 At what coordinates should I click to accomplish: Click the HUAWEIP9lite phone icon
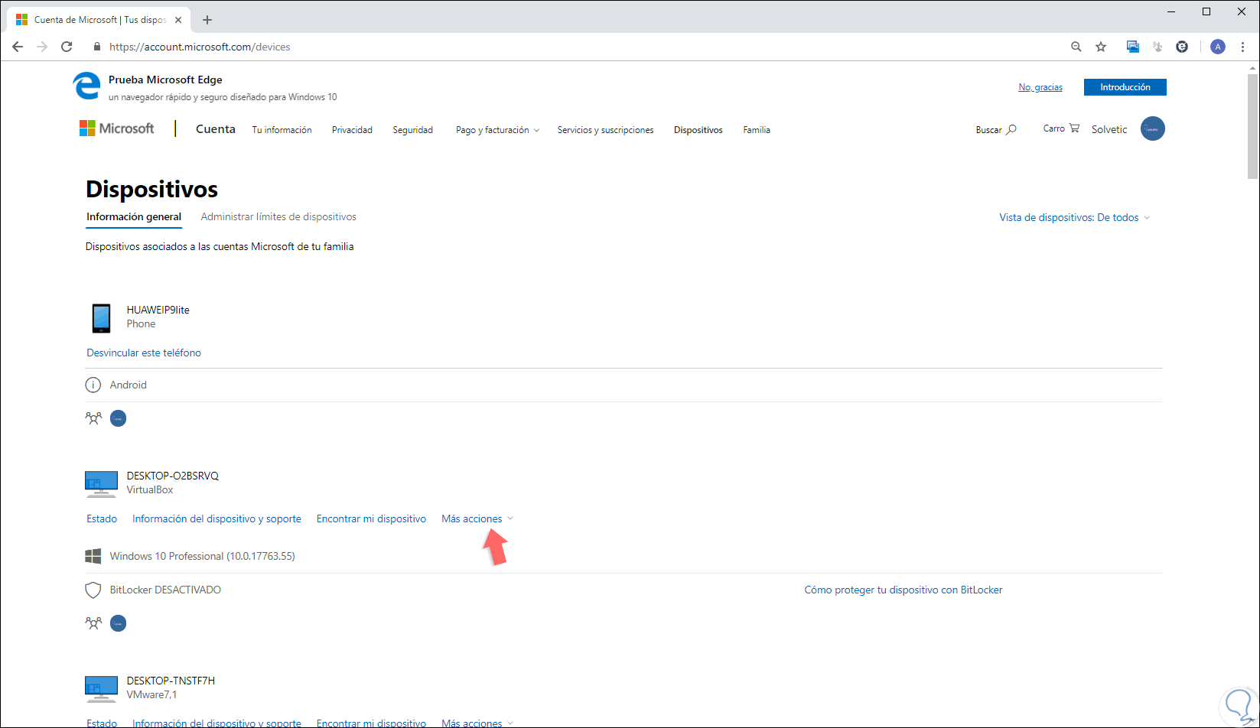point(101,318)
